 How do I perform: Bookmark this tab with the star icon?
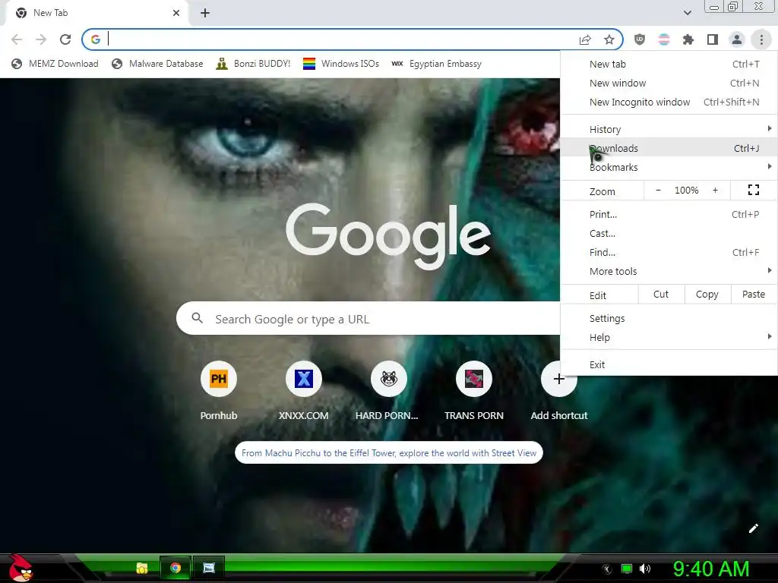[609, 39]
